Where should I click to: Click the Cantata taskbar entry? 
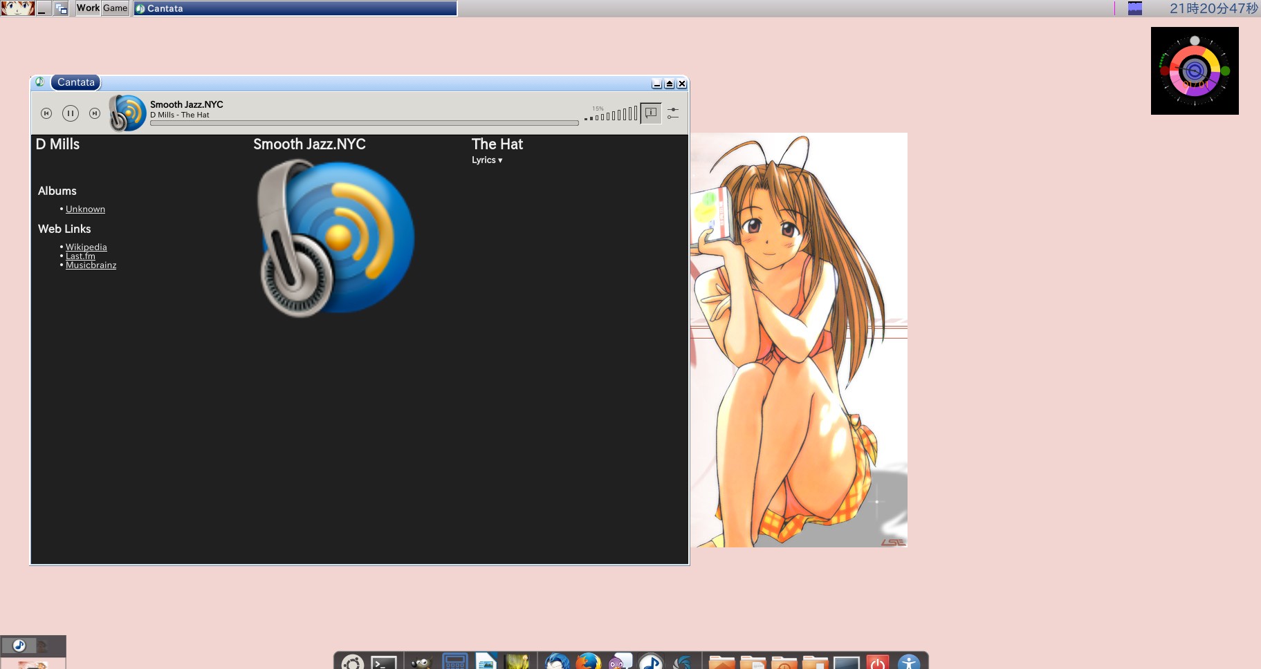point(295,8)
